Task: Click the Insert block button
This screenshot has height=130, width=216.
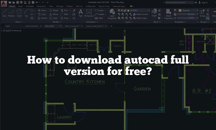Action: pos(154,13)
